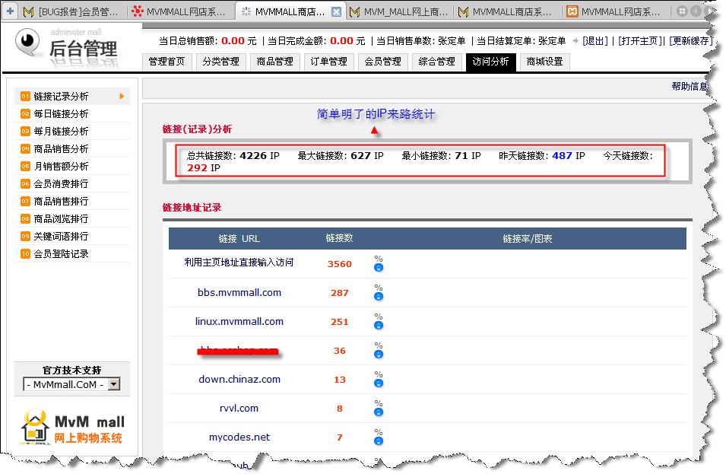Click the 后台管理 logo icon
Viewport: 726px width, 474px height.
(x=28, y=42)
